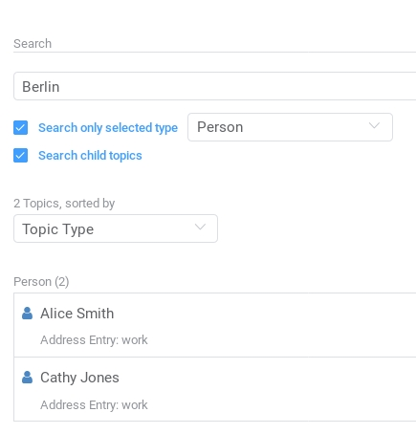The image size is (416, 434).
Task: Click Address Entry: work under Alice Smith
Action: point(94,340)
